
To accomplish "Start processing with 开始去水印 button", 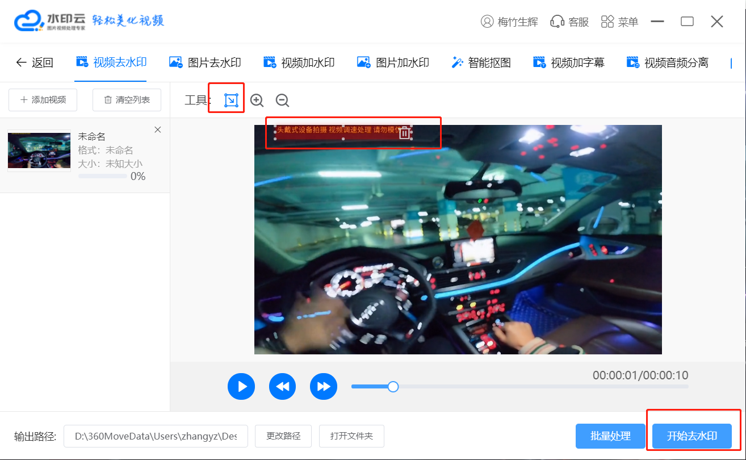I will 691,436.
